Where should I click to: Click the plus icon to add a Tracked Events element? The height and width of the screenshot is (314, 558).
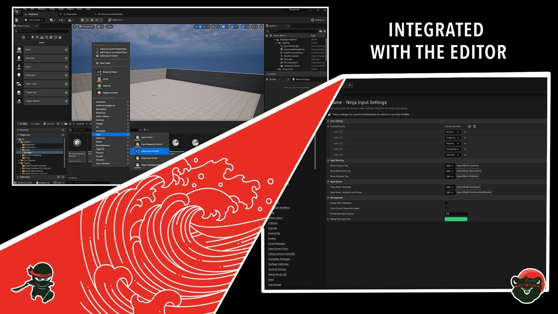tap(470, 126)
